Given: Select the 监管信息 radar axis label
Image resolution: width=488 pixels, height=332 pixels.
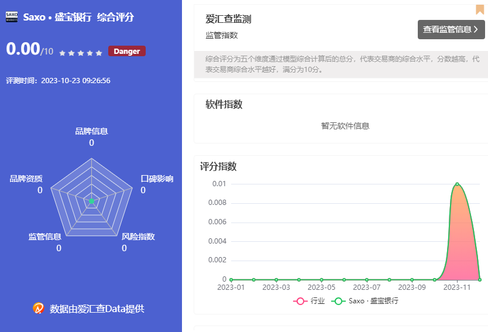Looking at the screenshot, I should tap(45, 237).
